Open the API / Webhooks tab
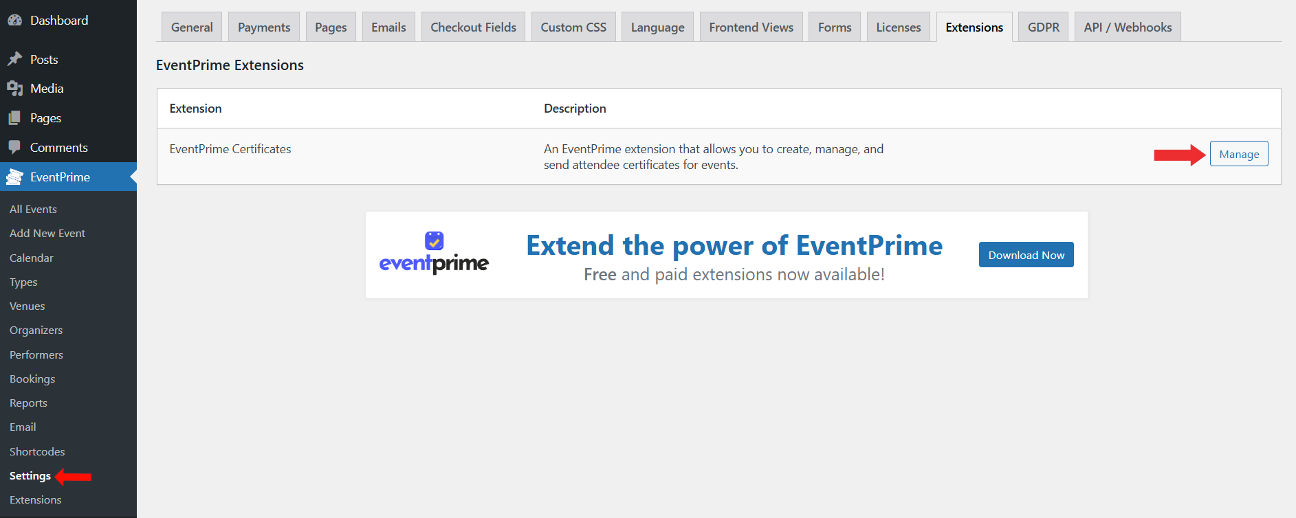The width and height of the screenshot is (1296, 518). pyautogui.click(x=1128, y=27)
